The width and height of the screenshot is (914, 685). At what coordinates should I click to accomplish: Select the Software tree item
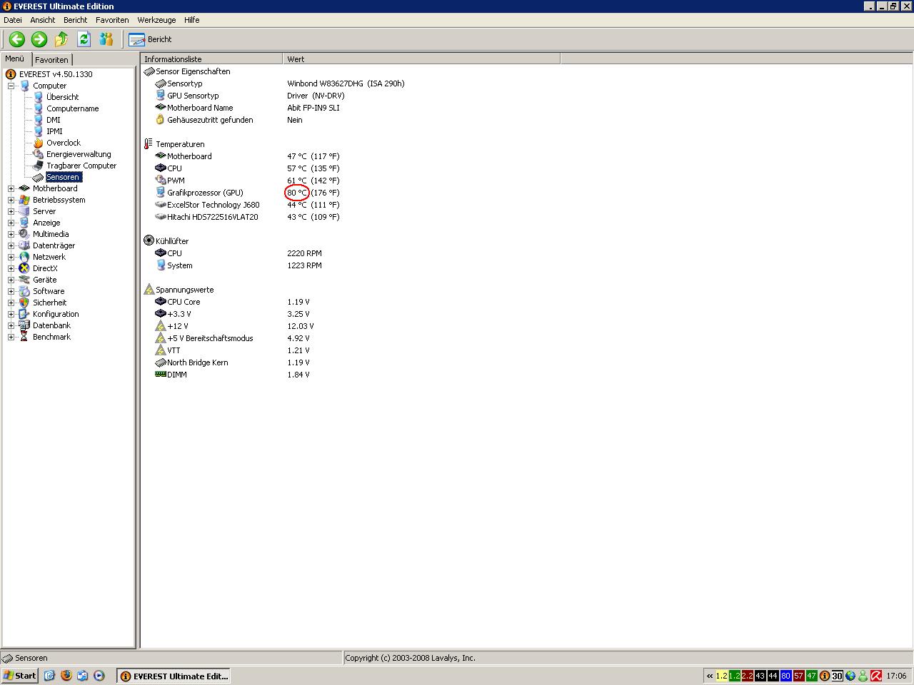[x=48, y=291]
